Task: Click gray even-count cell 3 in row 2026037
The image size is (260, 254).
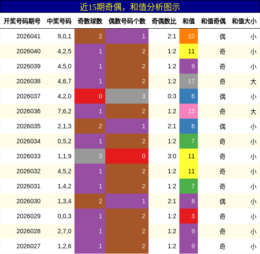Action: click(x=127, y=96)
